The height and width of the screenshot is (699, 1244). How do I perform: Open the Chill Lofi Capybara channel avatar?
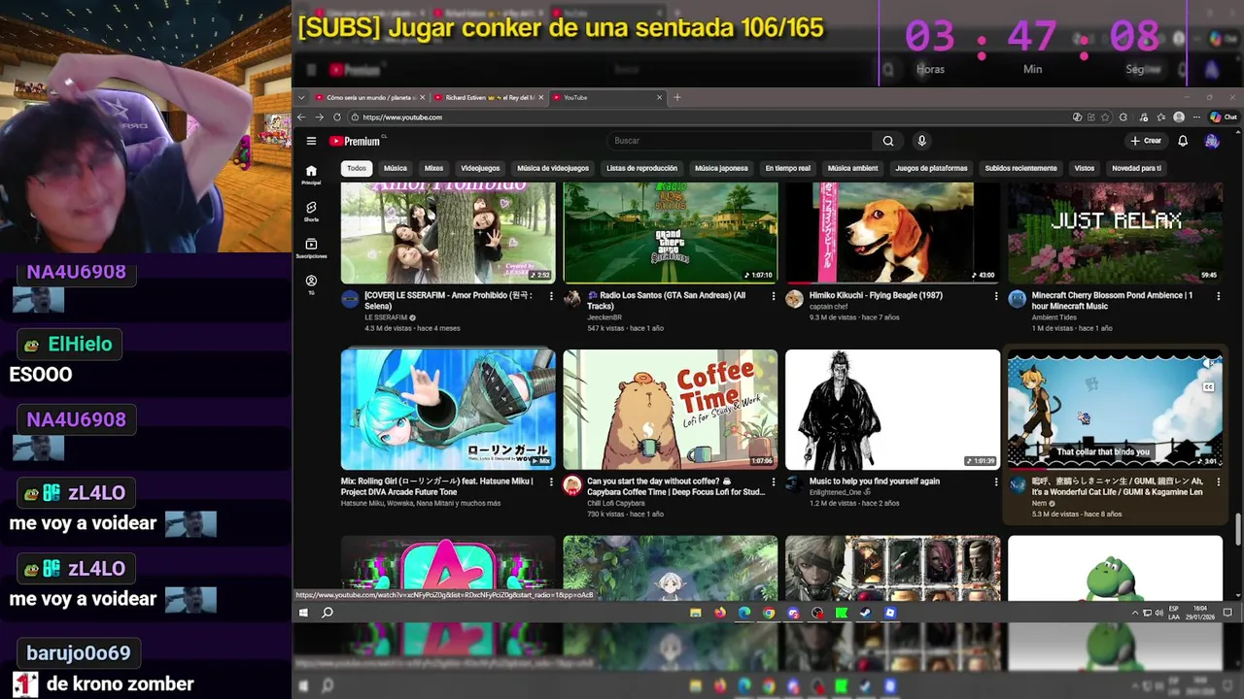571,485
